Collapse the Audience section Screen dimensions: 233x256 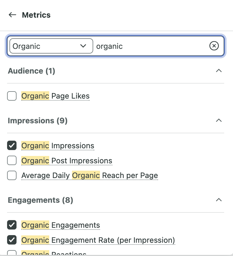(x=219, y=71)
